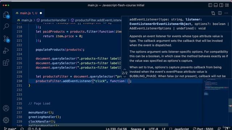This screenshot has width=232, height=130.
Task: Click return item.price > 0 line
Action: [x=63, y=36]
